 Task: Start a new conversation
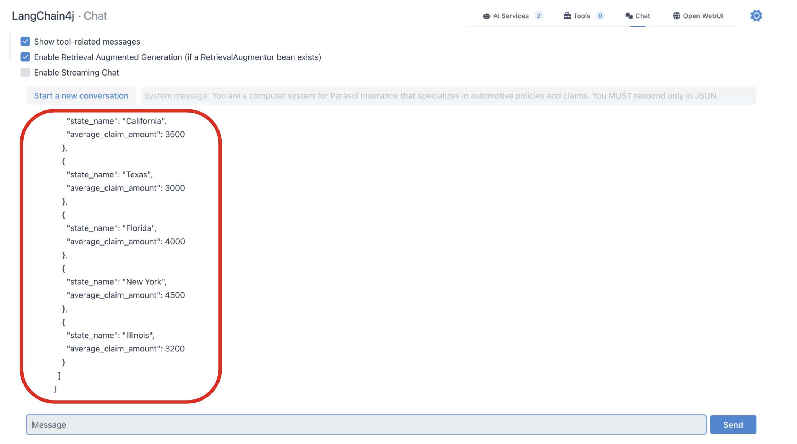coord(81,95)
